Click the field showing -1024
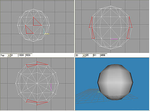150x111 pixels. (x=21, y=55)
